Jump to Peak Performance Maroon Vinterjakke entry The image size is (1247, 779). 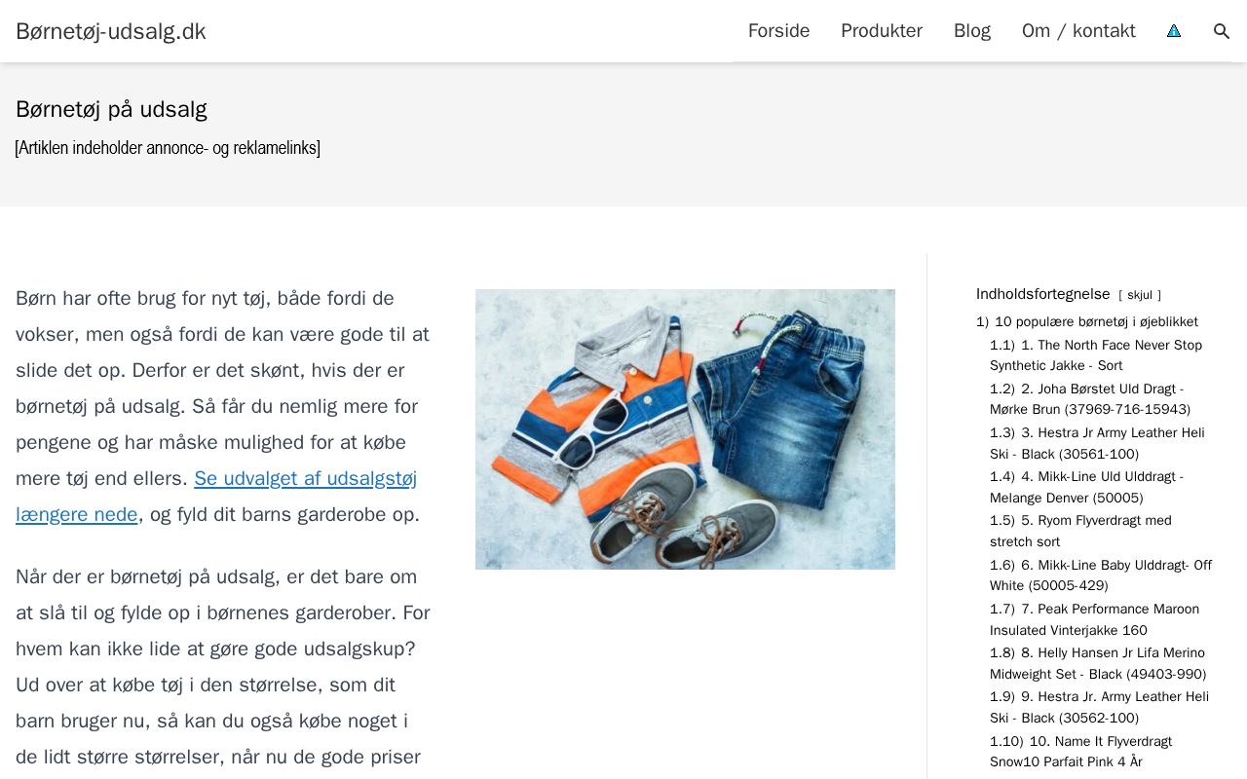tap(1094, 619)
